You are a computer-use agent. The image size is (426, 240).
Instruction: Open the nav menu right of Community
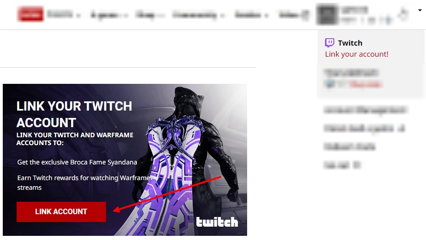[x=251, y=15]
